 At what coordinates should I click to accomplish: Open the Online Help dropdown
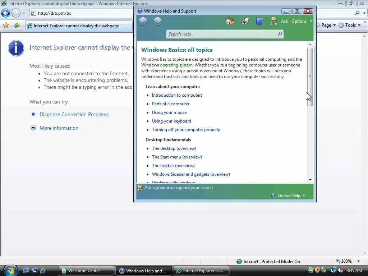point(288,195)
